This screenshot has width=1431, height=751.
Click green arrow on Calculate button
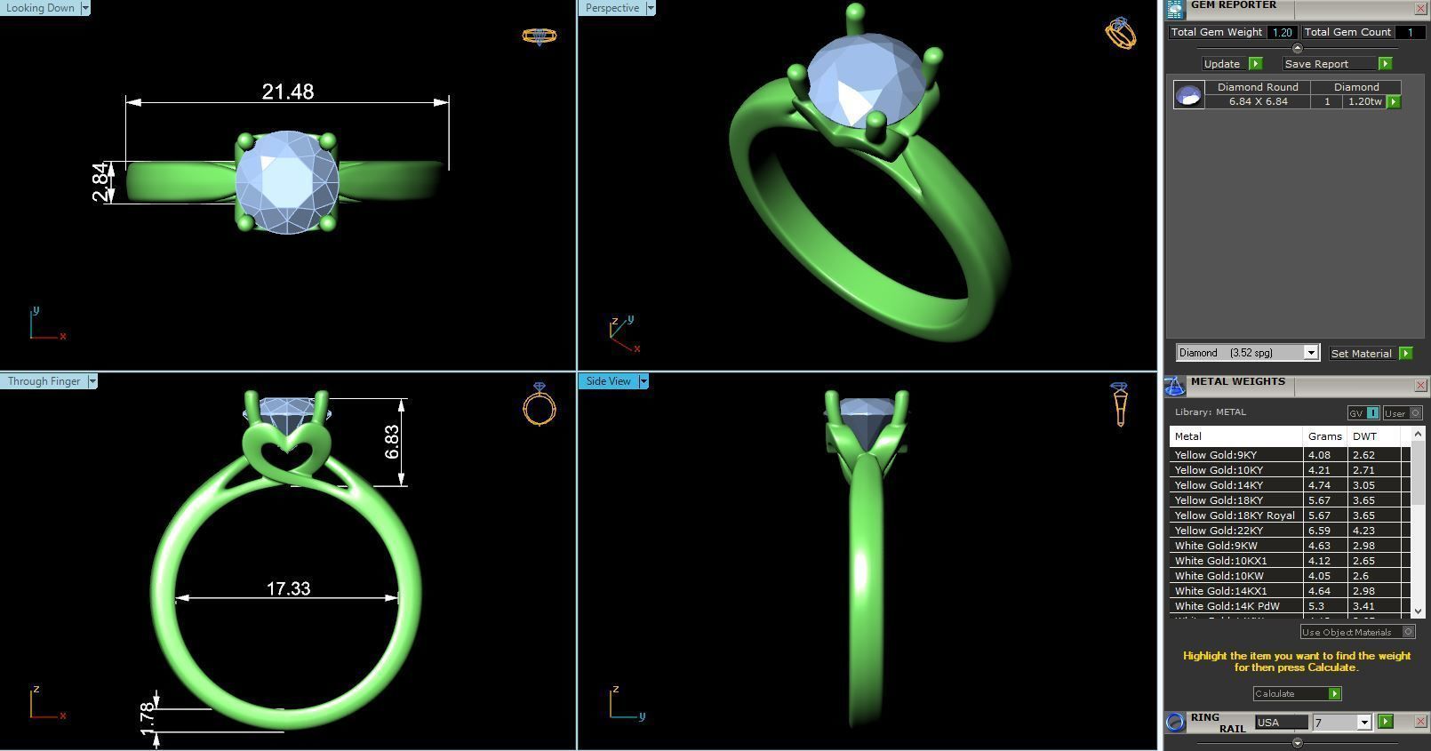click(1334, 694)
